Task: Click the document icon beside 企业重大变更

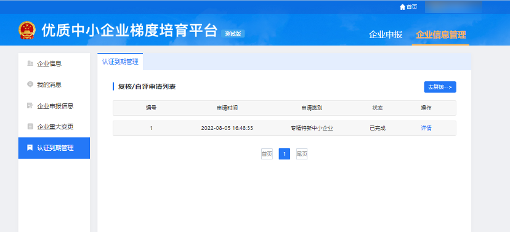Action: tap(30, 127)
